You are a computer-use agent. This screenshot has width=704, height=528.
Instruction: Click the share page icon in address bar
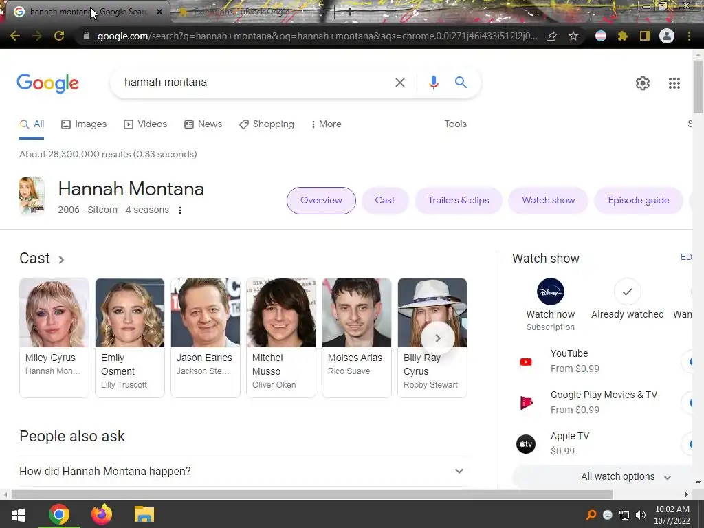click(551, 36)
